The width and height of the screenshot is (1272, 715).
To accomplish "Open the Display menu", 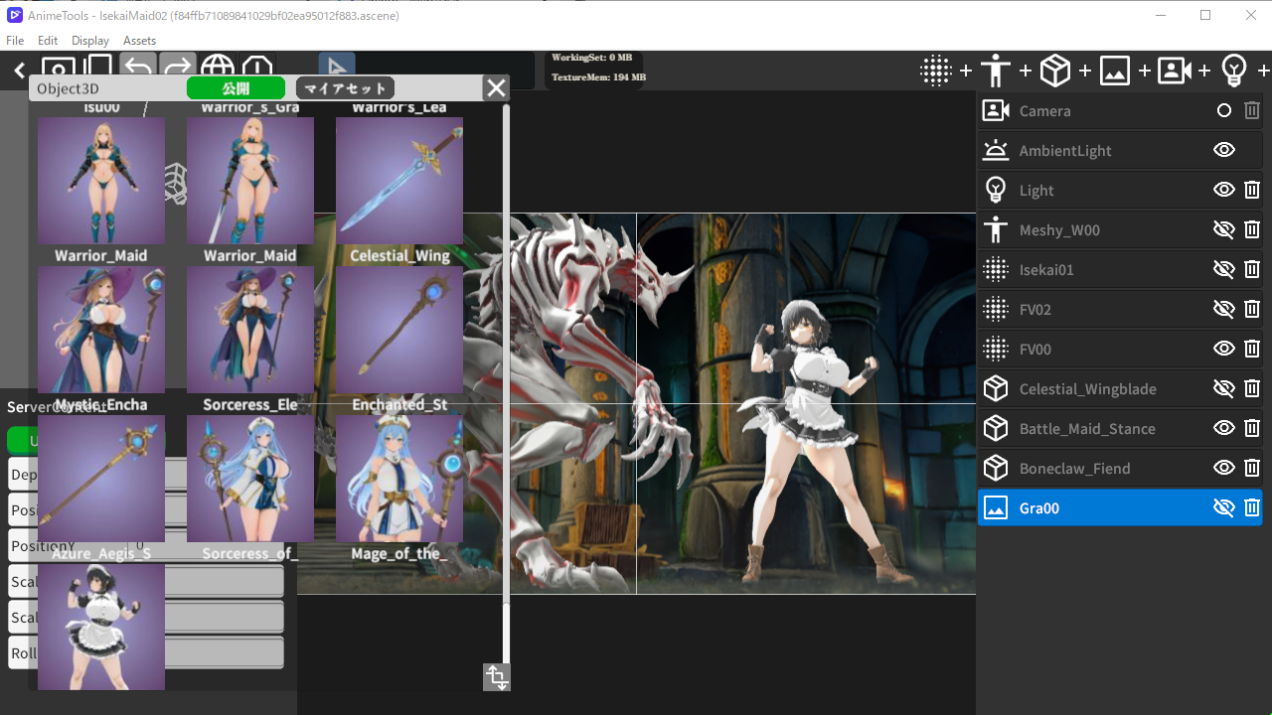I will 90,41.
